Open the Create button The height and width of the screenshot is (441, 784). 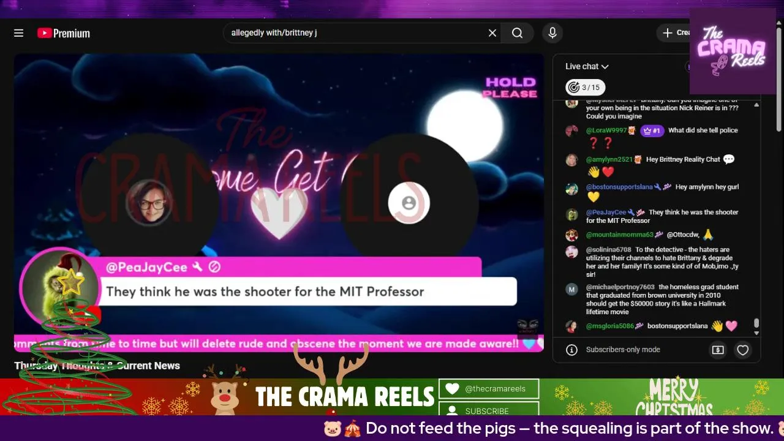[674, 33]
